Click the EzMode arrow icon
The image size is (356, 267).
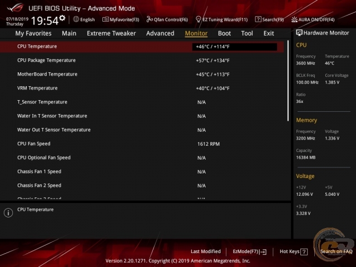pos(263,252)
